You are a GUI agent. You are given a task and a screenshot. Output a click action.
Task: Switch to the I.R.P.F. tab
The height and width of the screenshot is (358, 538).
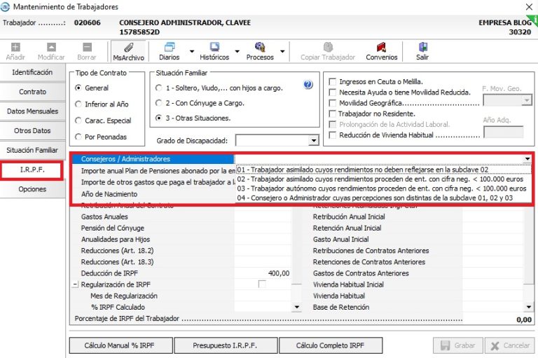[x=32, y=170]
